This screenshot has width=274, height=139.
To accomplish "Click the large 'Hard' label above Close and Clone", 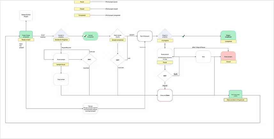I will [x=165, y=86].
